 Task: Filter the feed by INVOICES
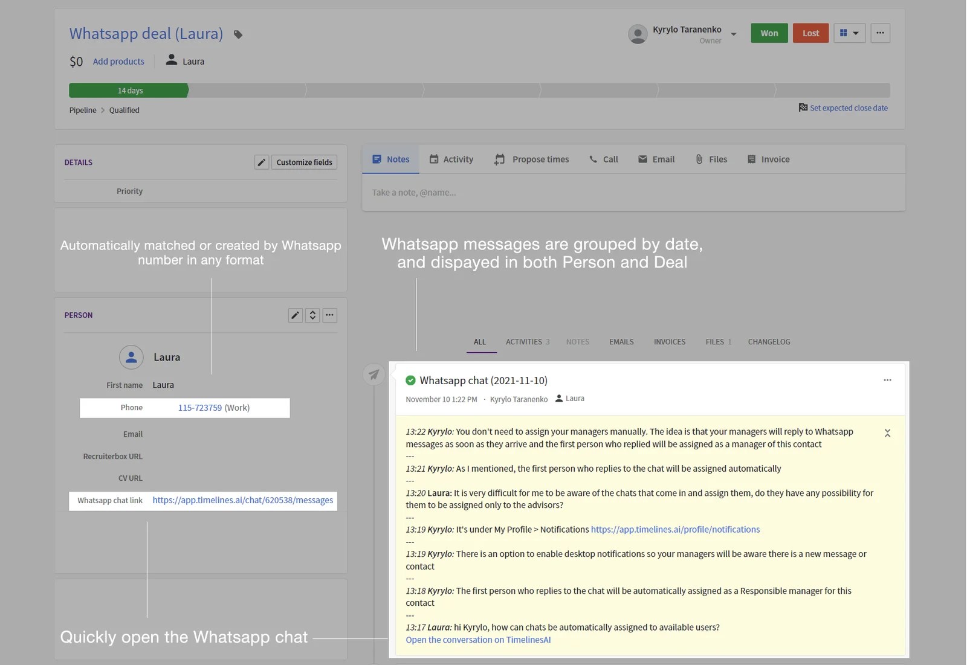tap(670, 342)
